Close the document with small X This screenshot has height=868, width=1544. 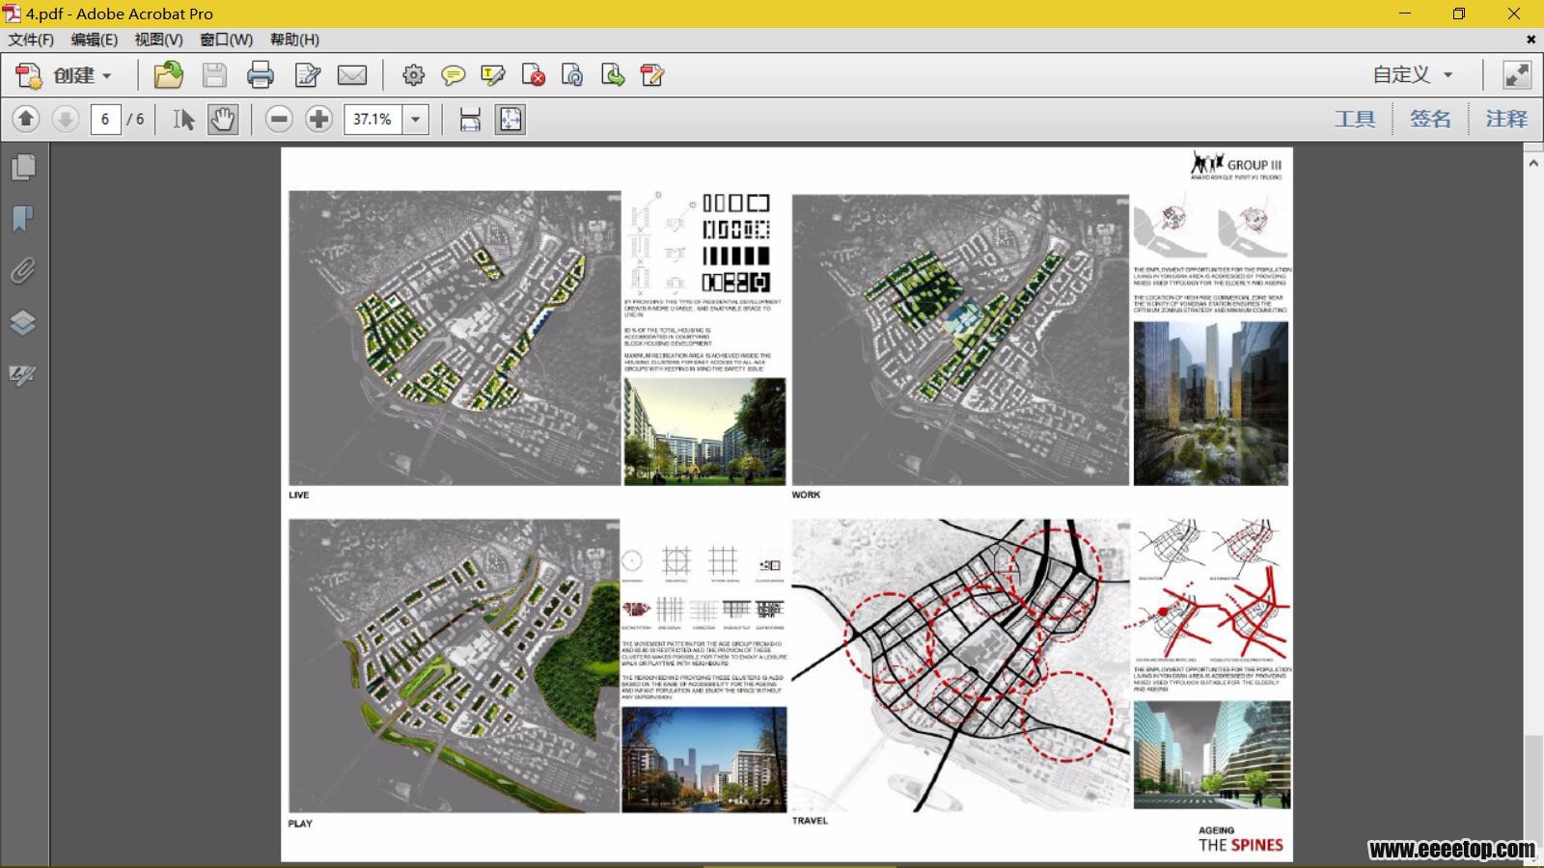coord(1530,40)
